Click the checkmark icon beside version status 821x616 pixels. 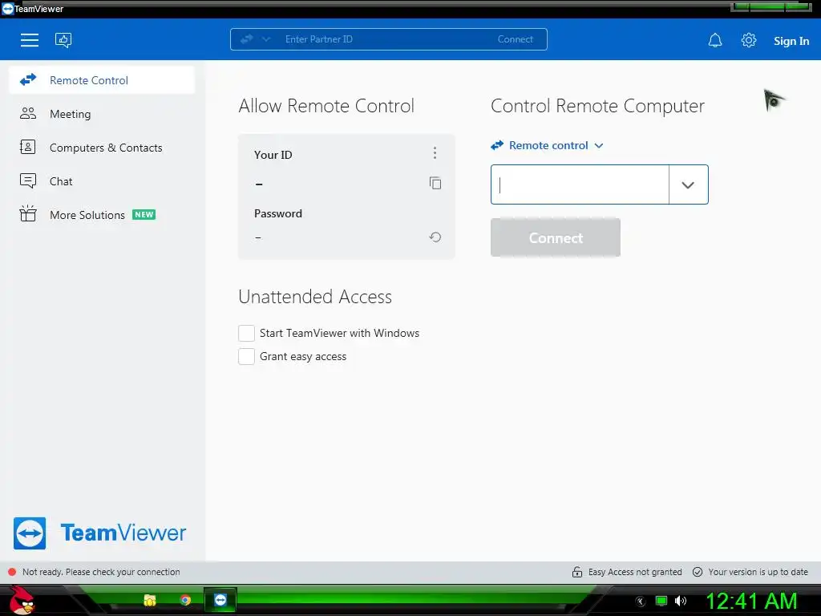[698, 572]
